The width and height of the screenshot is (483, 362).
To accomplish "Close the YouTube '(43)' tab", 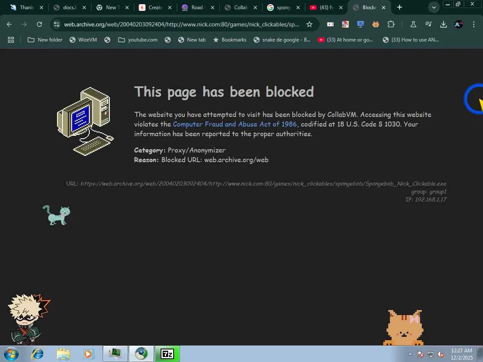I will click(341, 8).
